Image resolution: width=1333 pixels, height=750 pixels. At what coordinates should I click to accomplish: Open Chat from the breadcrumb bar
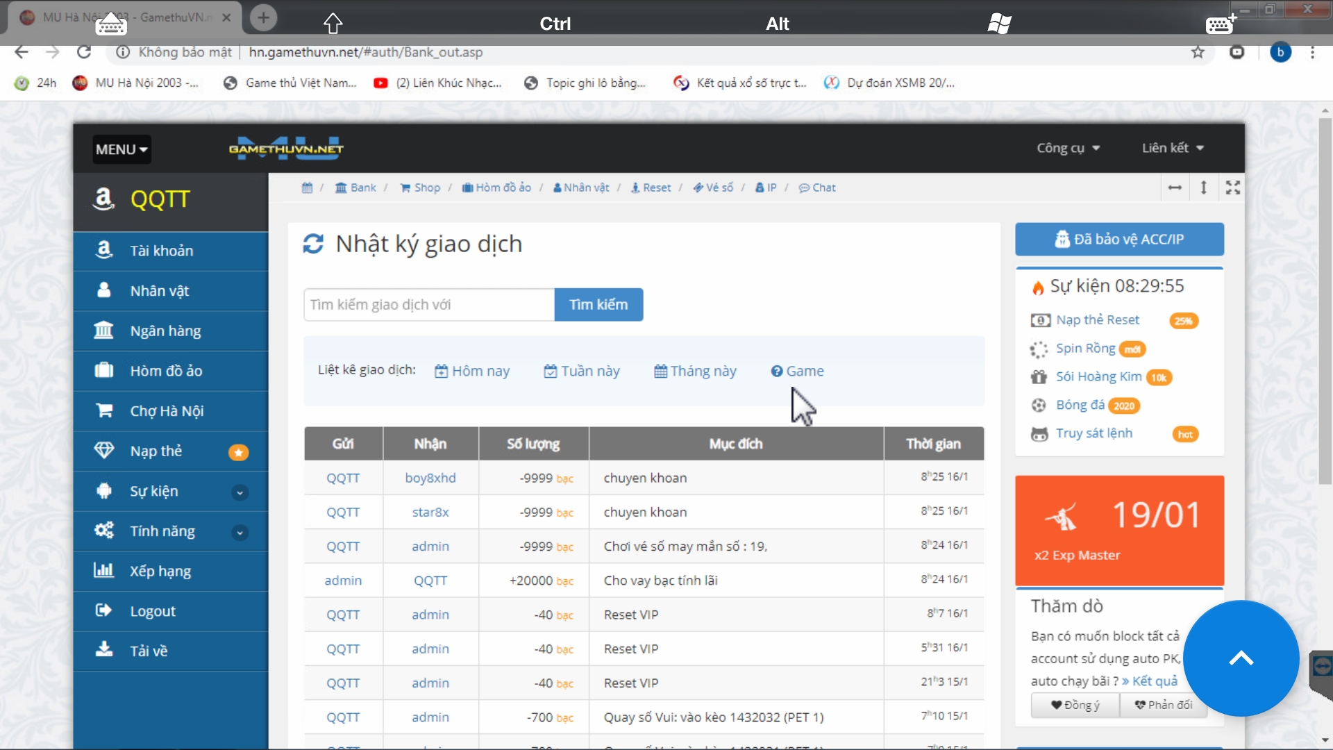[x=823, y=187]
